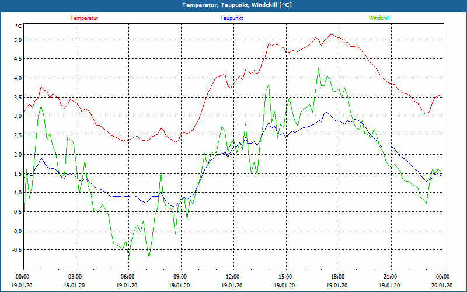Click the 18:00 time axis label
The height and width of the screenshot is (292, 467).
[x=339, y=277]
